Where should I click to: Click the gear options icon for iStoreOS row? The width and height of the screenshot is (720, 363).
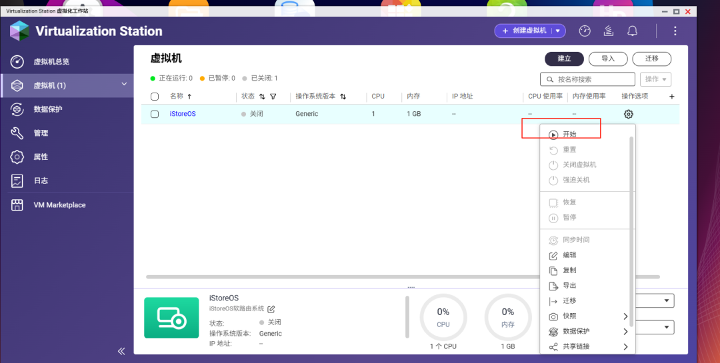629,115
